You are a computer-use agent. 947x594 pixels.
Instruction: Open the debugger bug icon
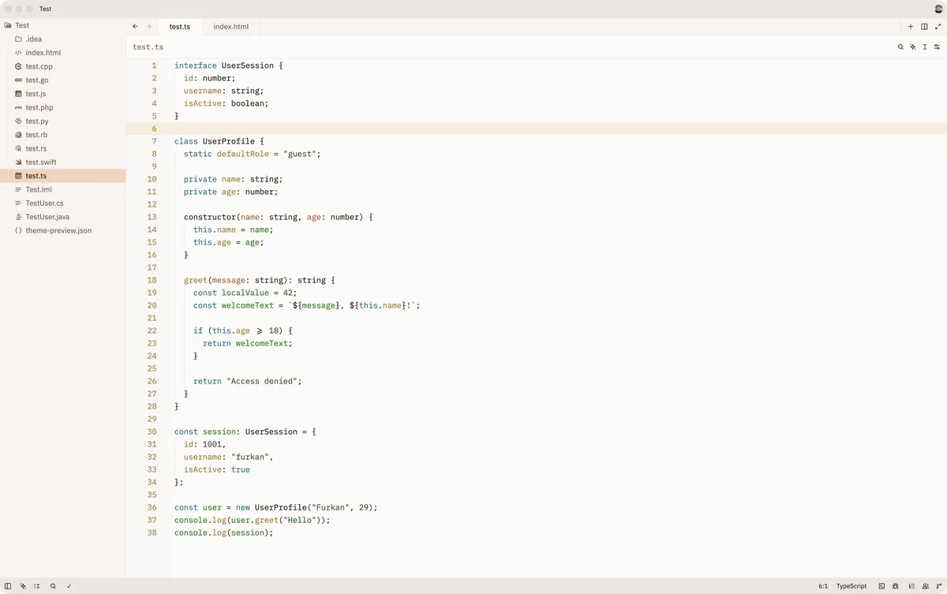click(x=896, y=586)
